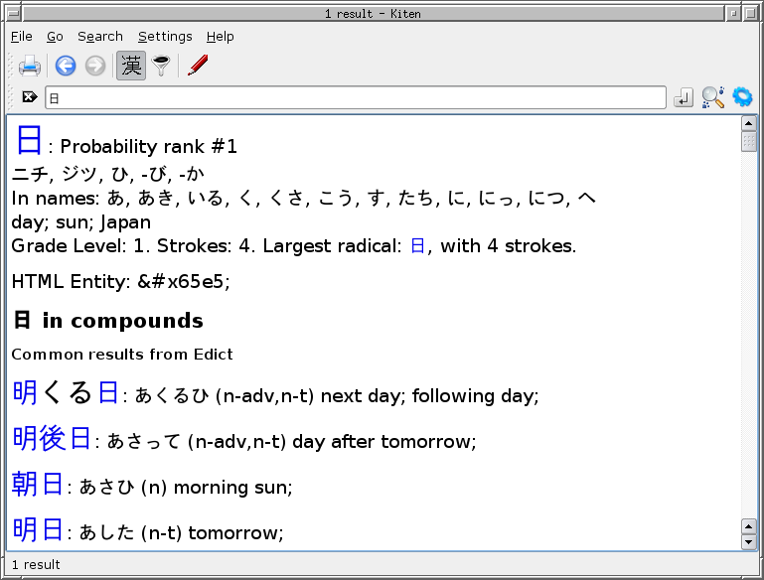Click '1 result' in status bar
Screen dimensions: 764x580
(x=36, y=564)
